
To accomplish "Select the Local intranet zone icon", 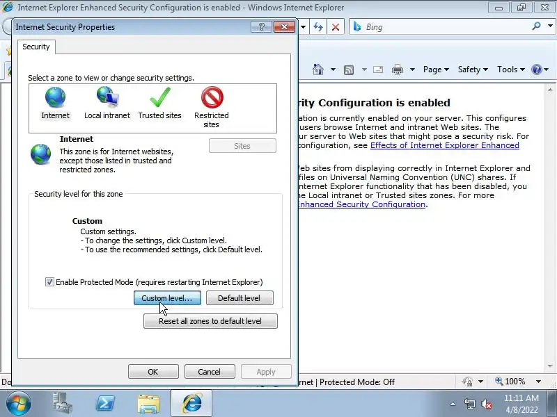I will point(107,97).
